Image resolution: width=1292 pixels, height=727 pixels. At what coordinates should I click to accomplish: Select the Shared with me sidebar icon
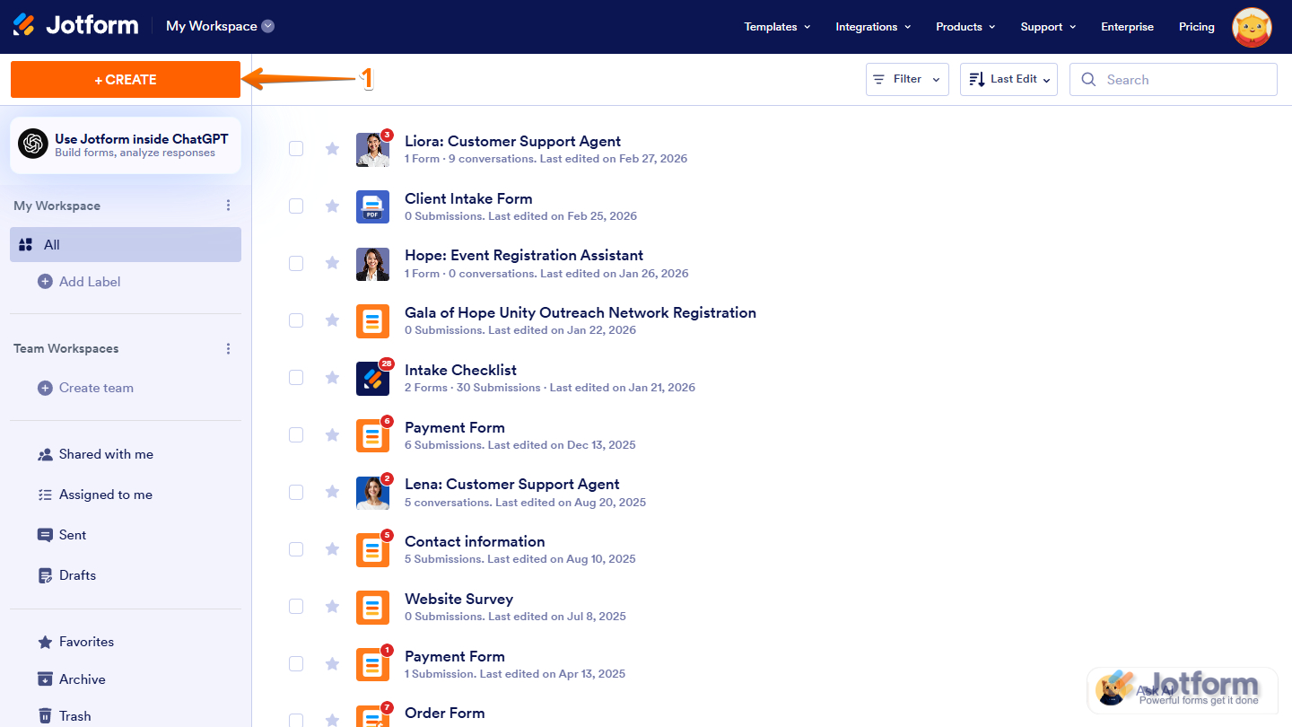tap(46, 453)
